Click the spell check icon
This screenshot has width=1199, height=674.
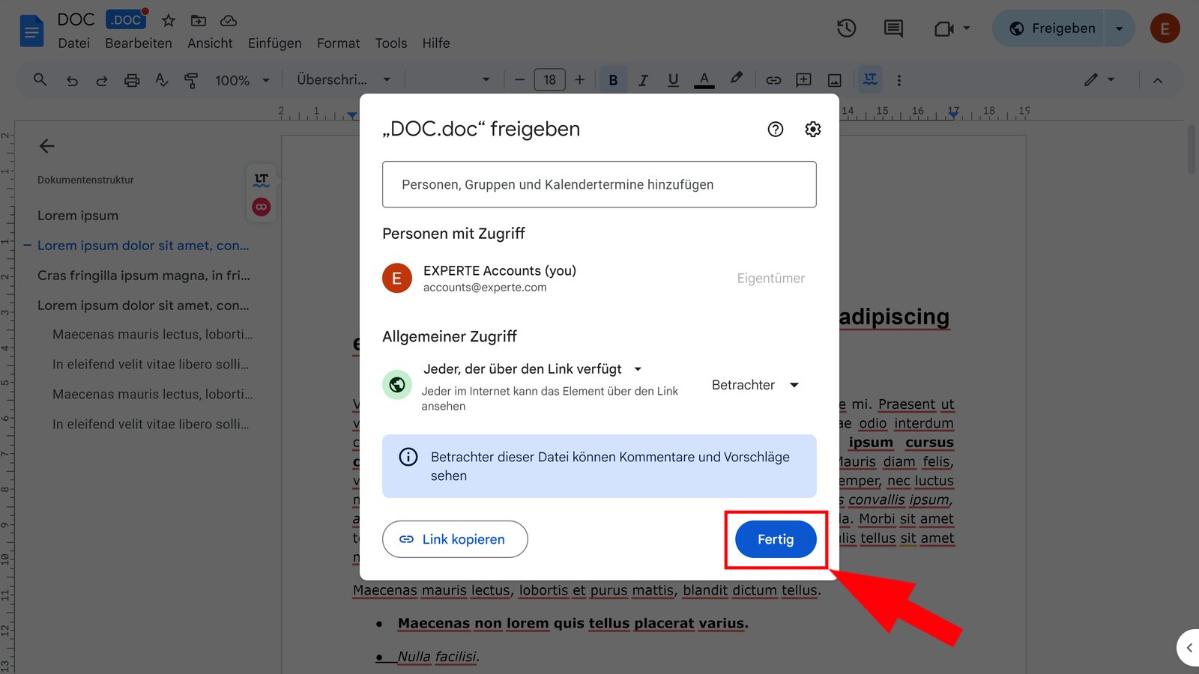point(162,79)
